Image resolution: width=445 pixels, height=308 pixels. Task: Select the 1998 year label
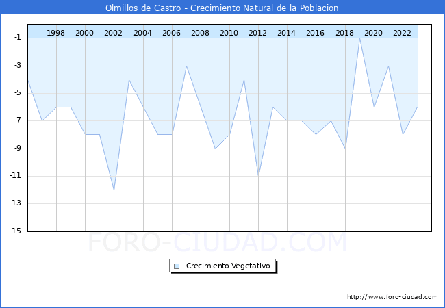coord(55,33)
